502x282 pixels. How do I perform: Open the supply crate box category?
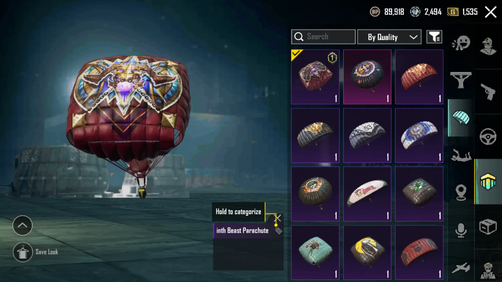[x=488, y=227]
